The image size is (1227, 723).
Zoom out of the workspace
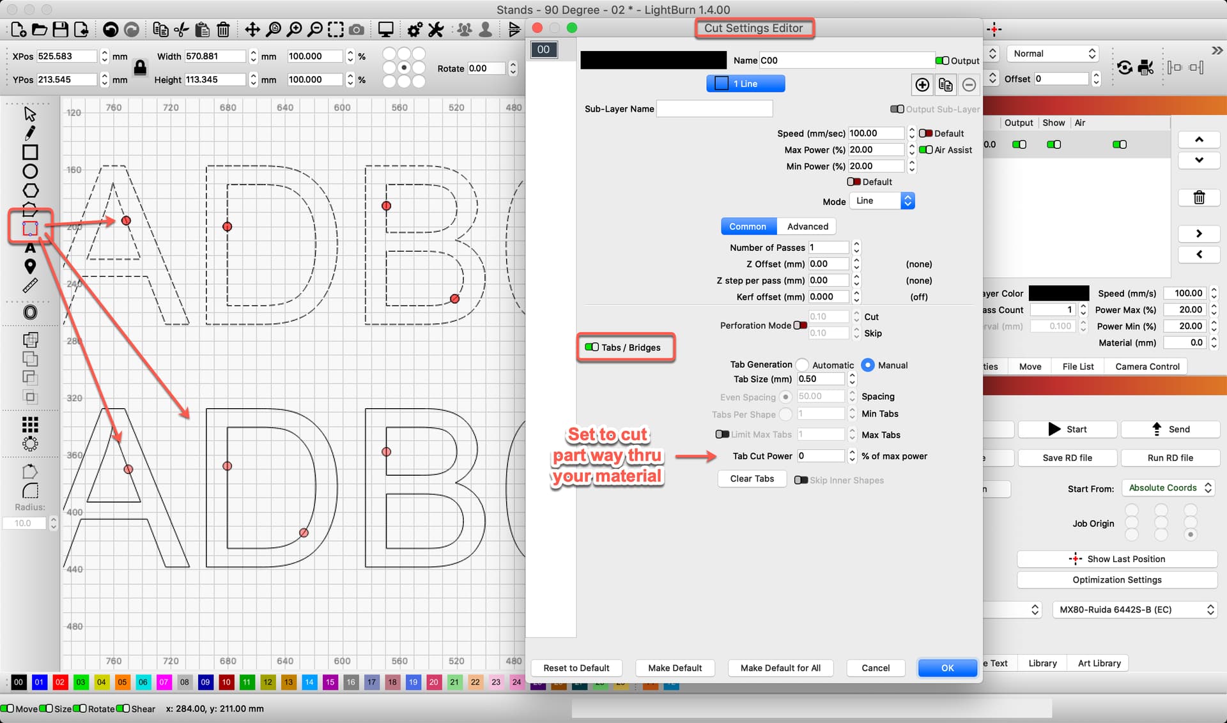(x=315, y=29)
